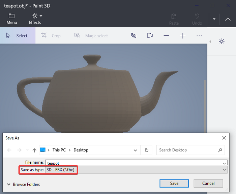Open the address bar path history dropdown
The height and width of the screenshot is (194, 236).
135,150
